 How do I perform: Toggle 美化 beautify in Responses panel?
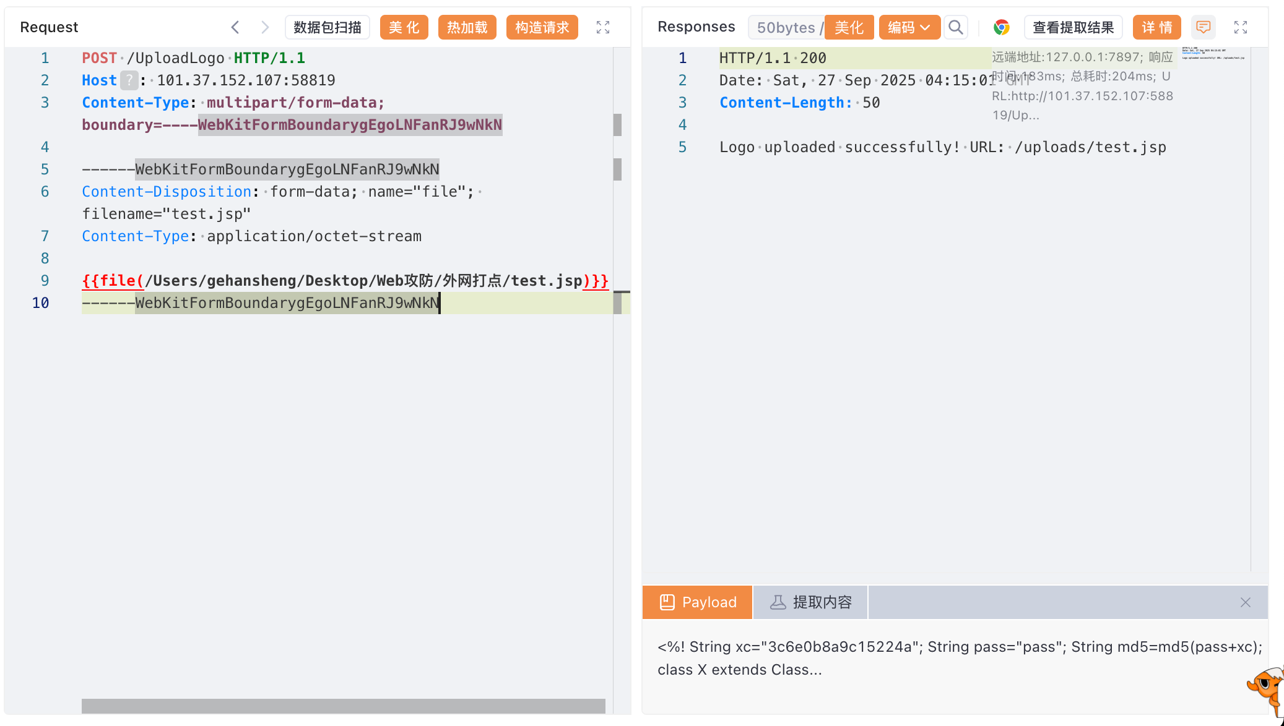point(849,27)
